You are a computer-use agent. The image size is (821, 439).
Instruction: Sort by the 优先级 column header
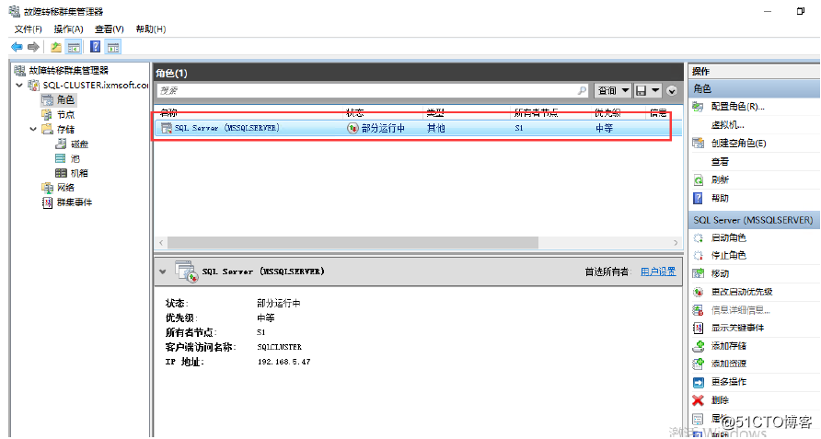(x=607, y=112)
